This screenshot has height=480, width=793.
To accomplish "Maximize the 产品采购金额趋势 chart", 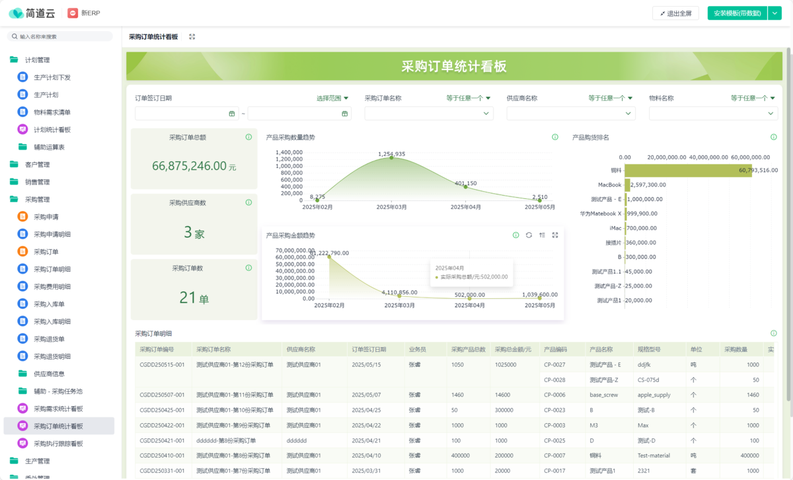I will 555,235.
